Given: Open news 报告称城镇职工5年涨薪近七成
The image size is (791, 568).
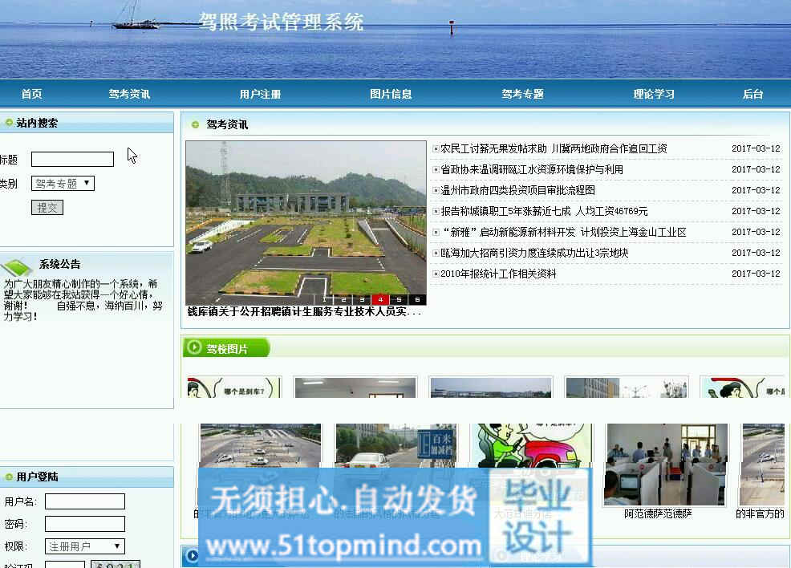Looking at the screenshot, I should (x=544, y=211).
